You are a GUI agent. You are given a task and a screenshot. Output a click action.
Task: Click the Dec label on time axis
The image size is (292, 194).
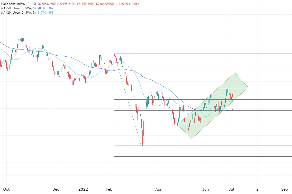click(x=56, y=189)
